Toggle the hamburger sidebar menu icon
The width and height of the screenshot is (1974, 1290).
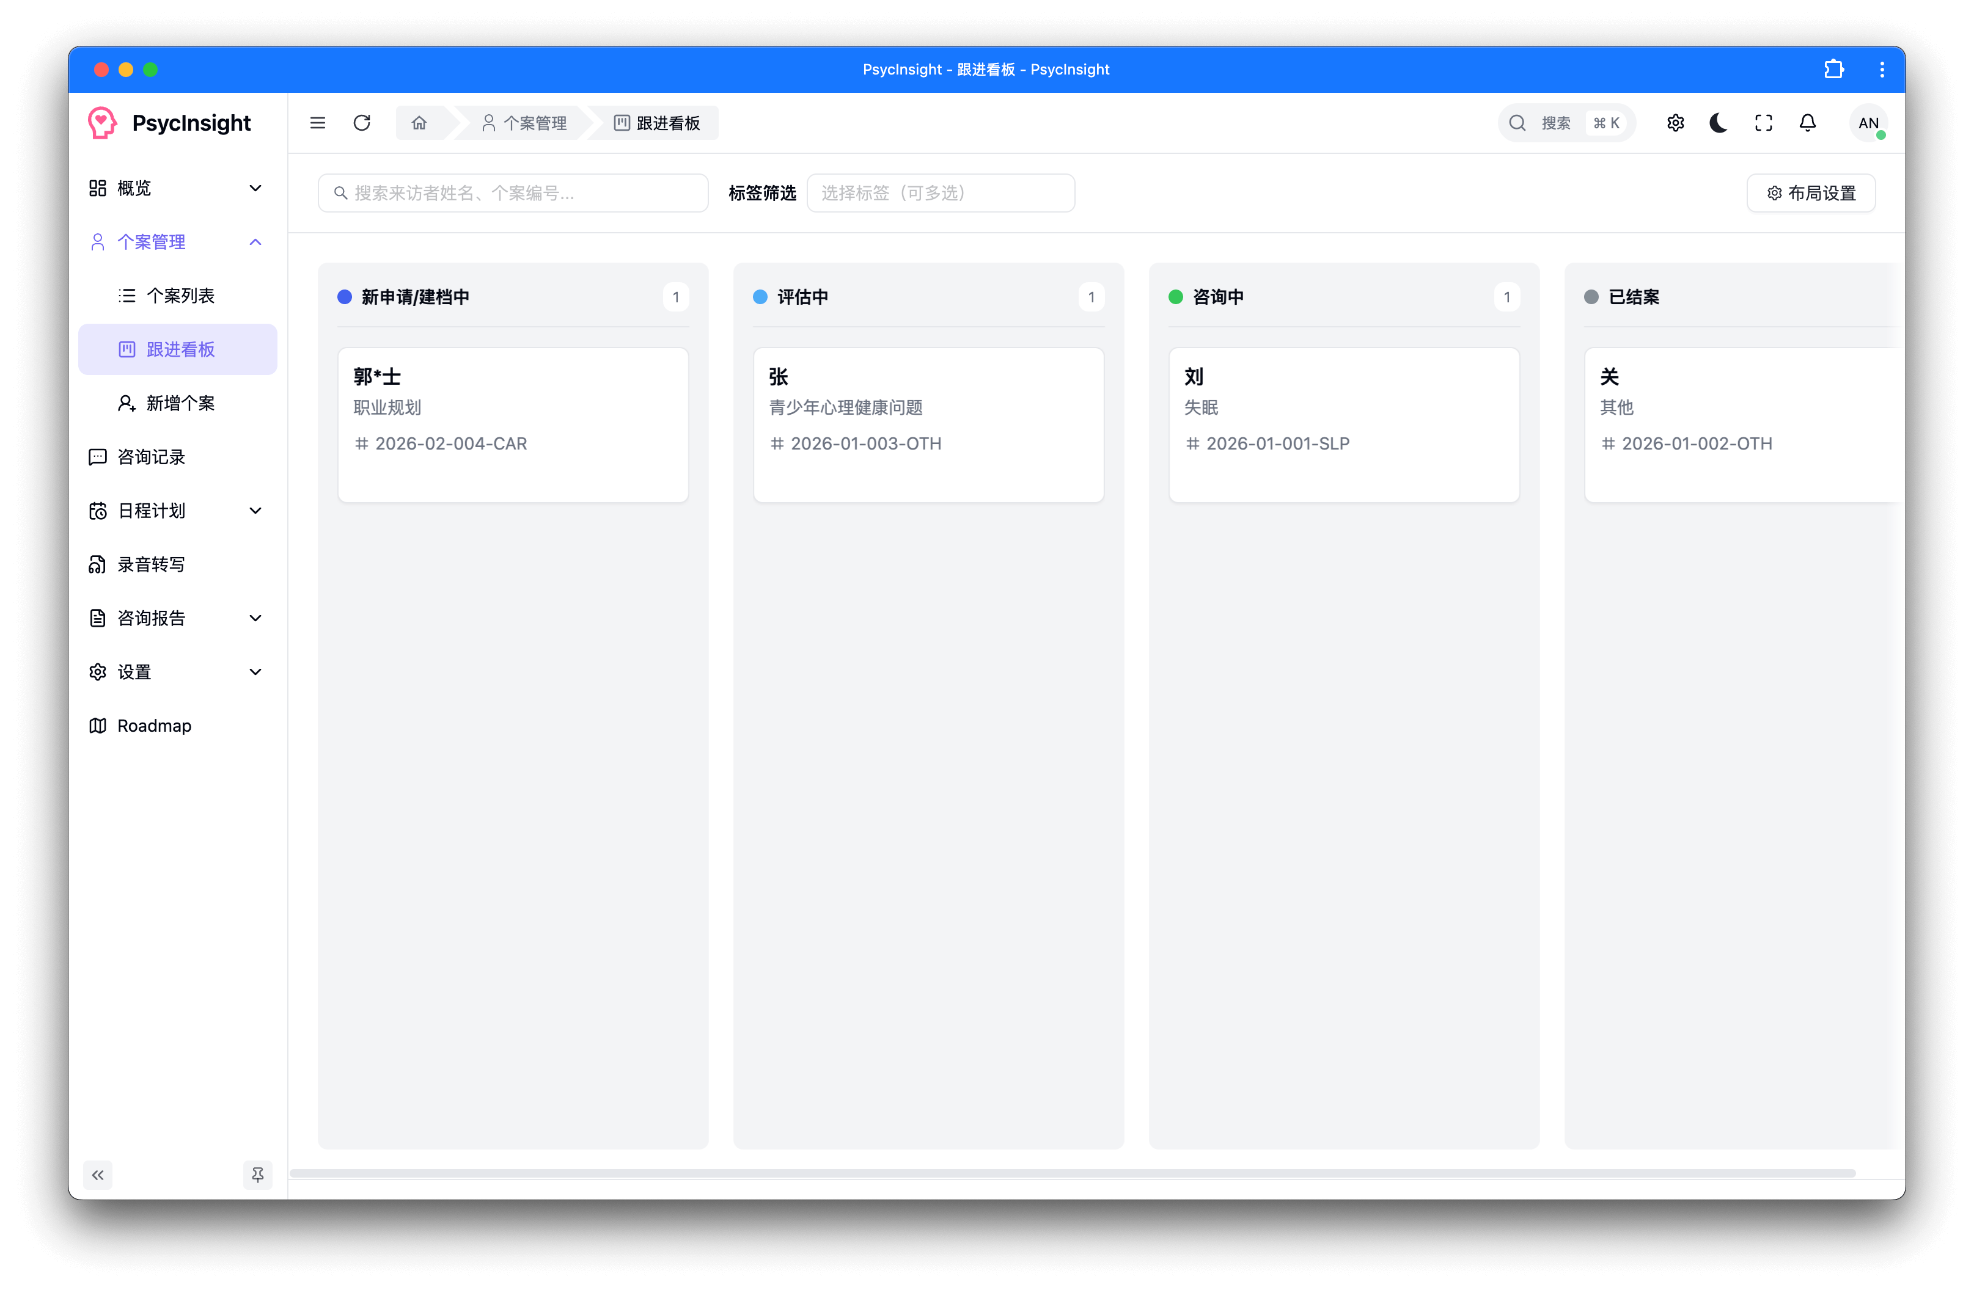[x=318, y=123]
